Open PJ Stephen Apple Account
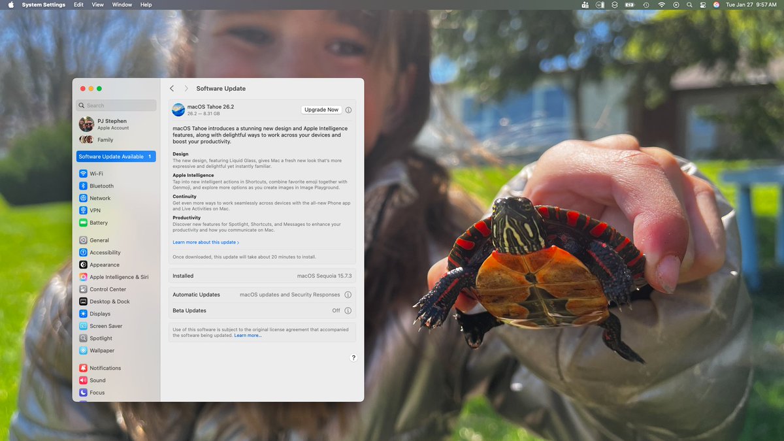The width and height of the screenshot is (784, 441). [116, 124]
